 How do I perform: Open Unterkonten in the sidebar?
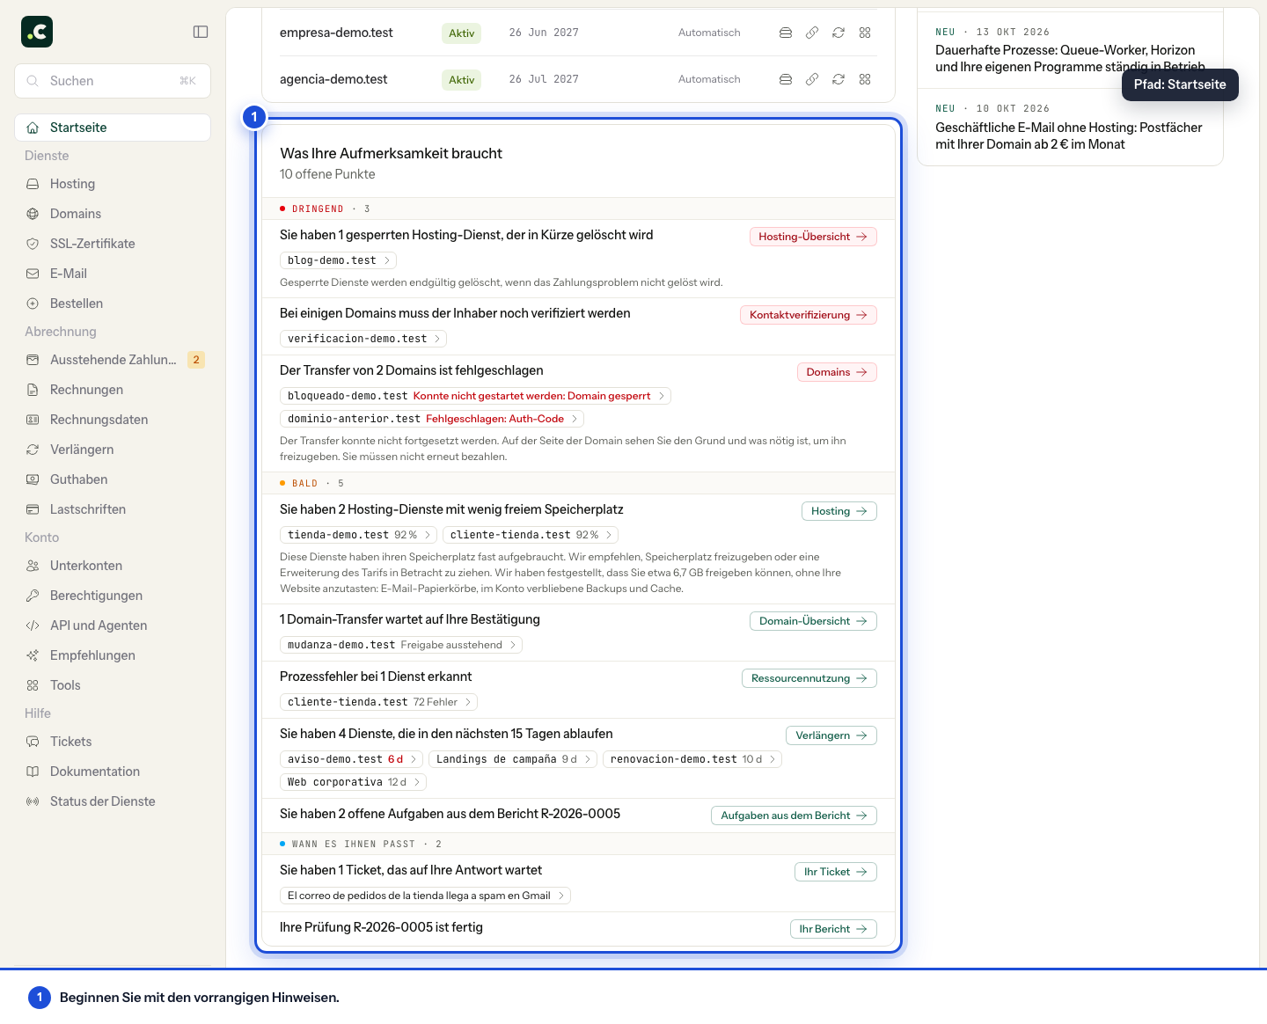point(113,566)
